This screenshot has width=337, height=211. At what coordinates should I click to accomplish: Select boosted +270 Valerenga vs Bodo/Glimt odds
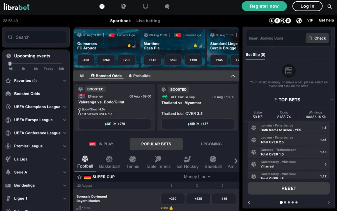115,124
